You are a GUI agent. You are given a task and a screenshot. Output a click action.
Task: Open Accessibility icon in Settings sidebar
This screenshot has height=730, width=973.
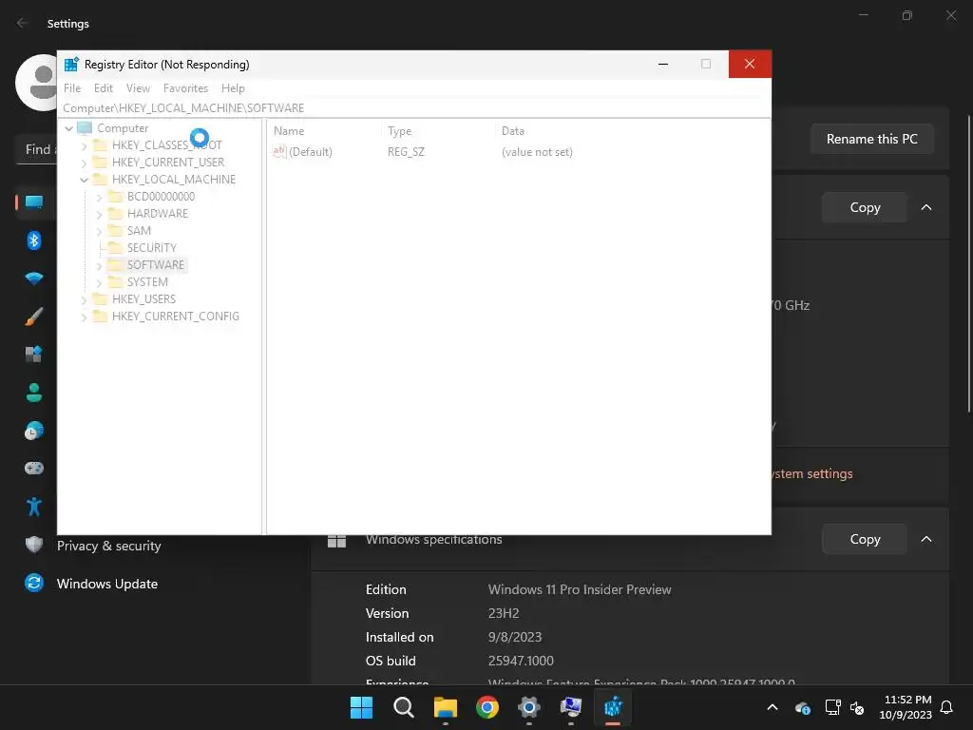tap(34, 507)
